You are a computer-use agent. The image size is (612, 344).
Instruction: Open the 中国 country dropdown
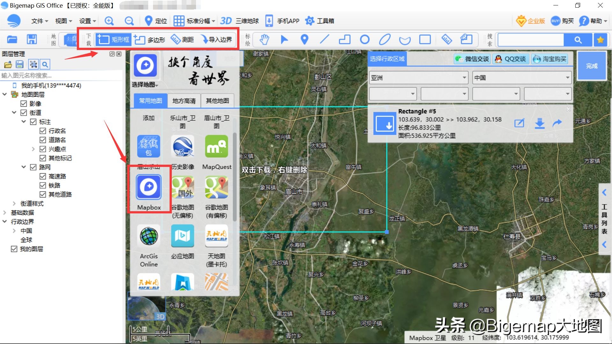[522, 78]
